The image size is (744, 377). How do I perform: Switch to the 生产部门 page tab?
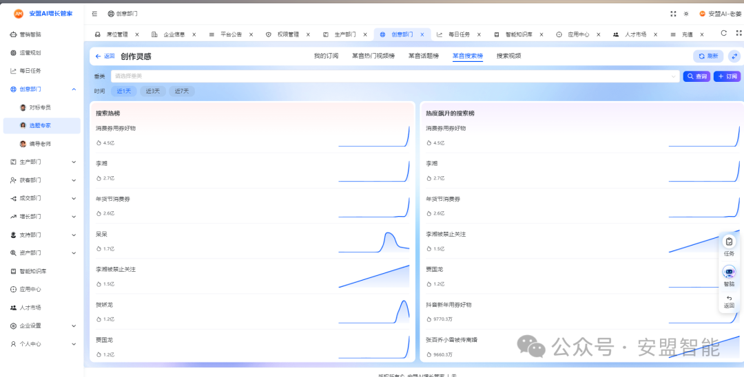[345, 34]
